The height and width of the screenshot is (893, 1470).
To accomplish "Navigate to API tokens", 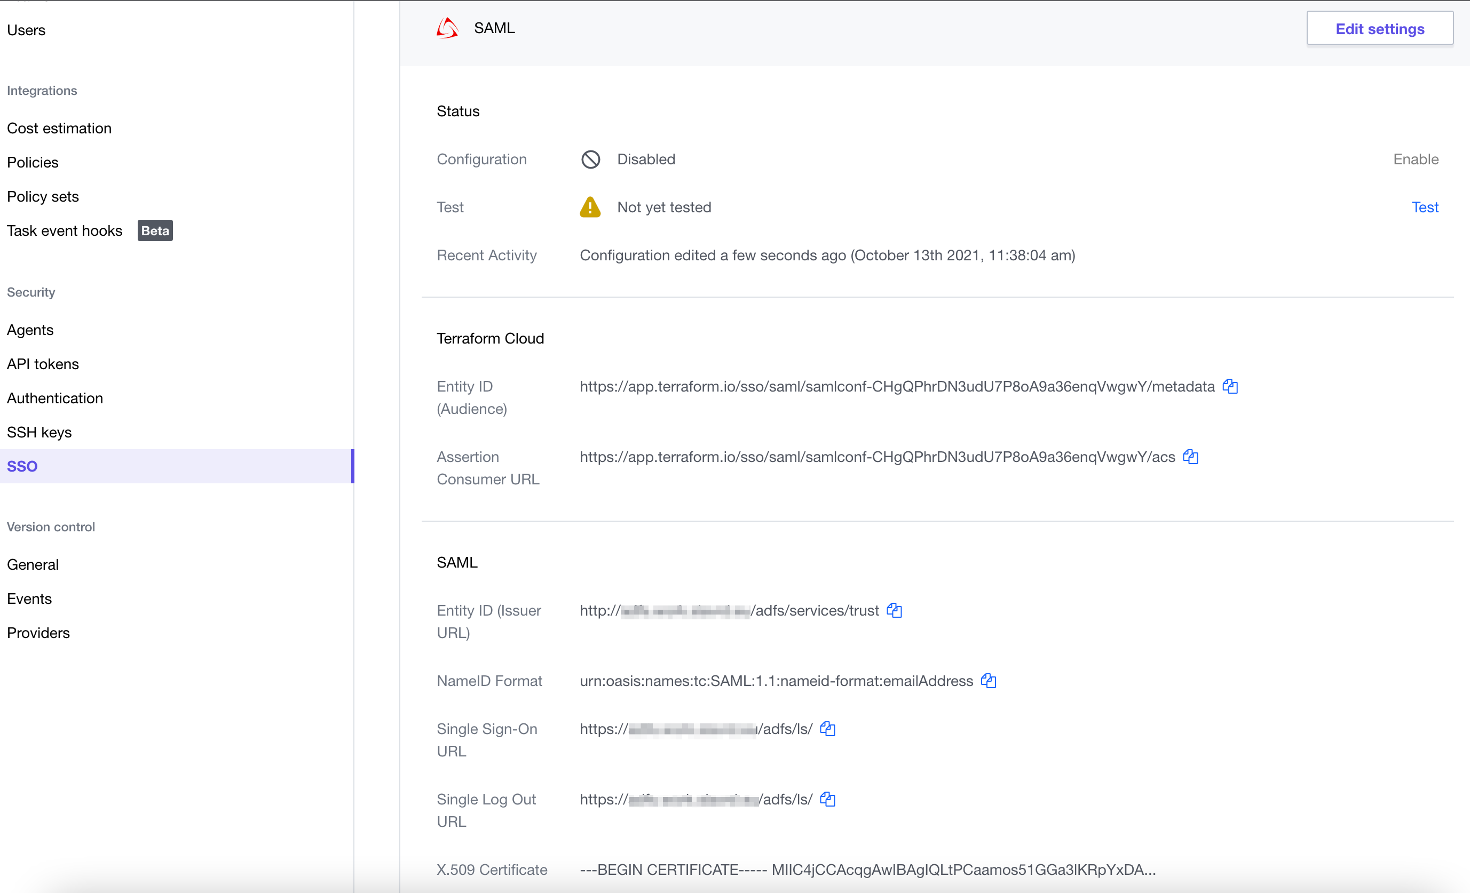I will pos(43,364).
